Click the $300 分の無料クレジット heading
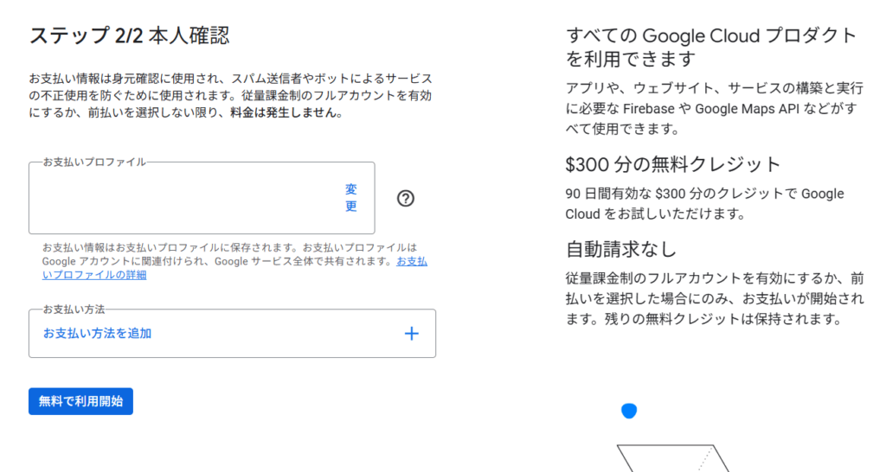 tap(672, 164)
